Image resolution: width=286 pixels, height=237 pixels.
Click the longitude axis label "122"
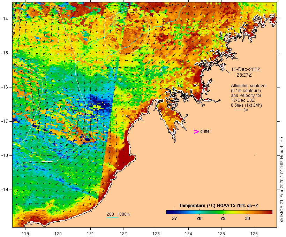click(x=123, y=234)
